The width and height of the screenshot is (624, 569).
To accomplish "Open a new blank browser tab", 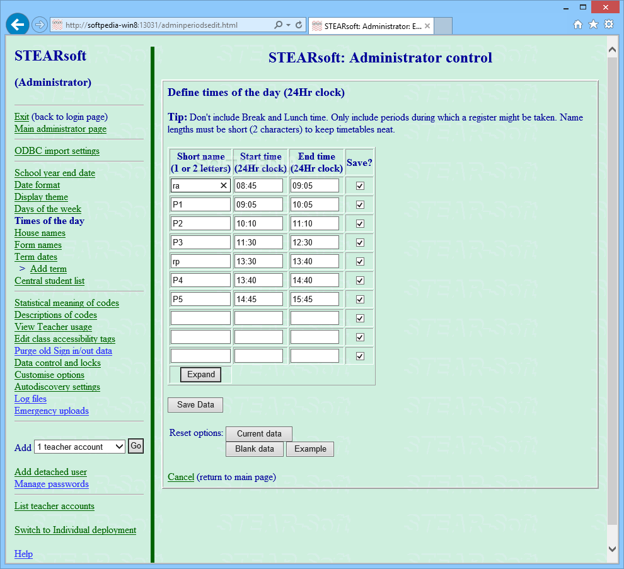I will [443, 26].
